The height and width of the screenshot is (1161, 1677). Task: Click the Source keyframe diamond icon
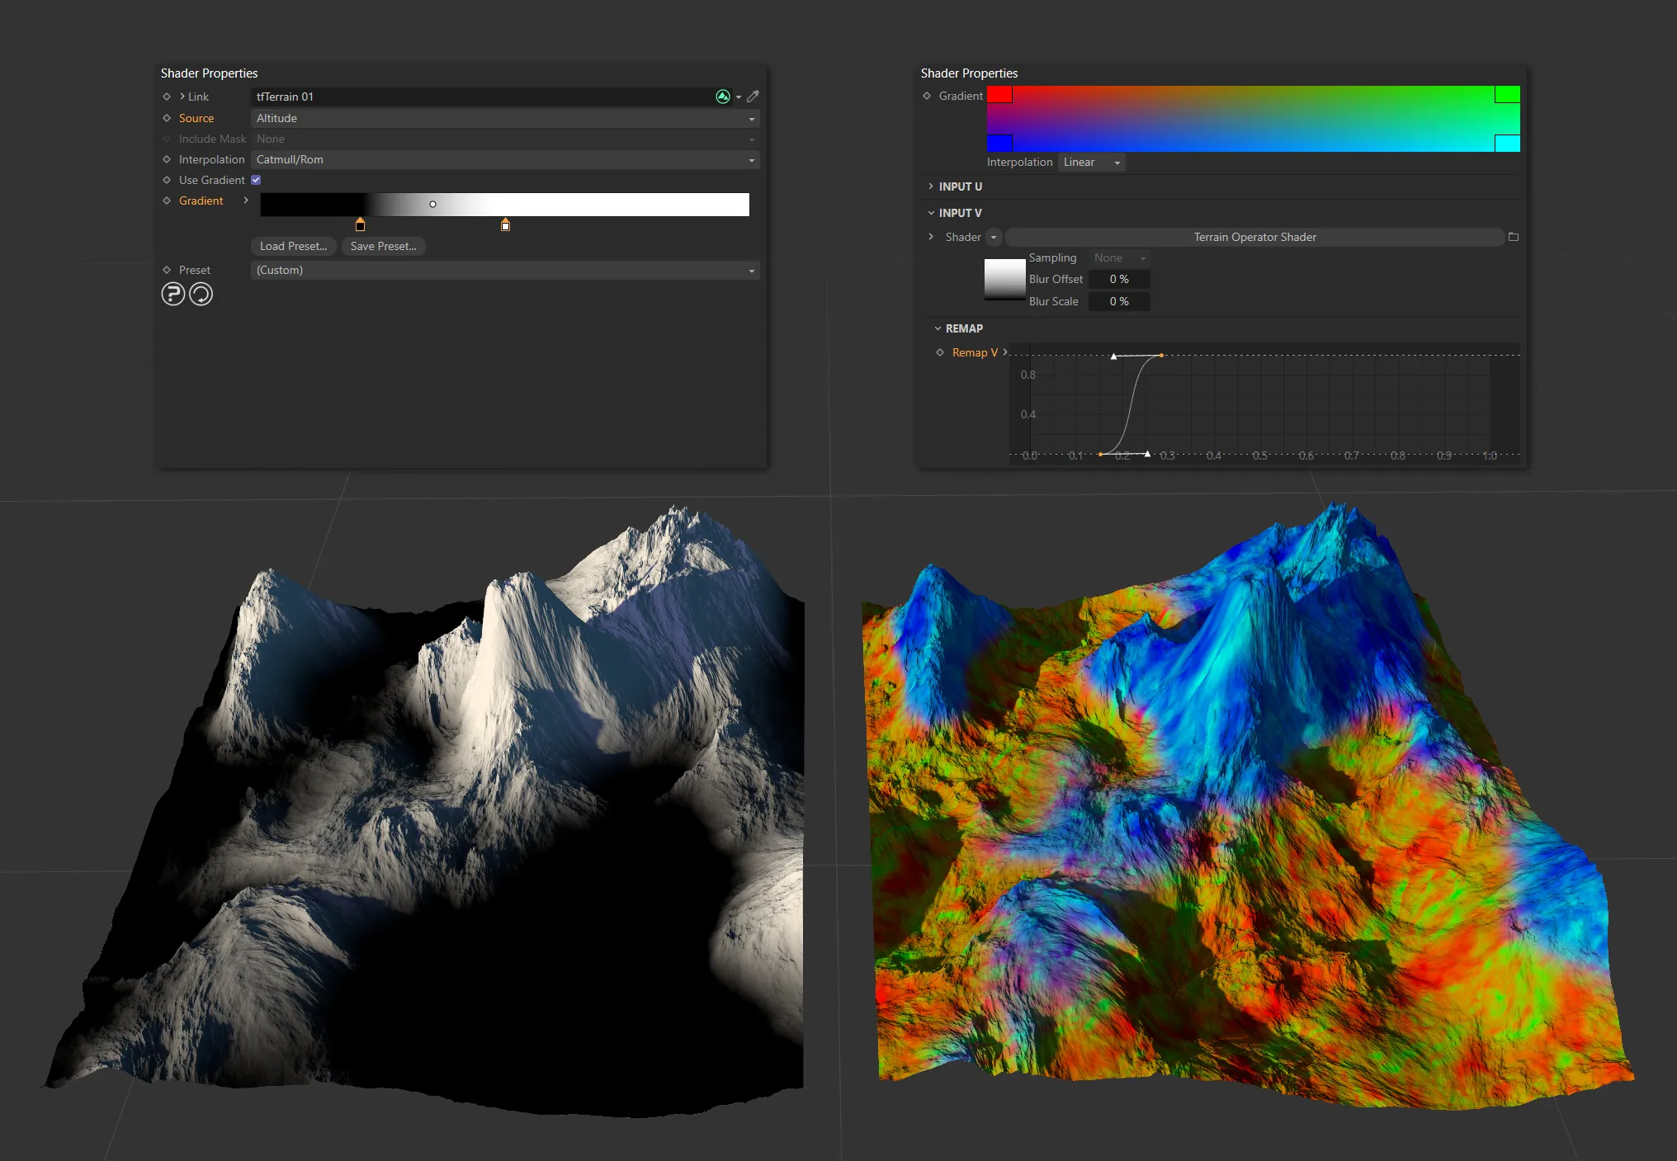pyautogui.click(x=167, y=118)
